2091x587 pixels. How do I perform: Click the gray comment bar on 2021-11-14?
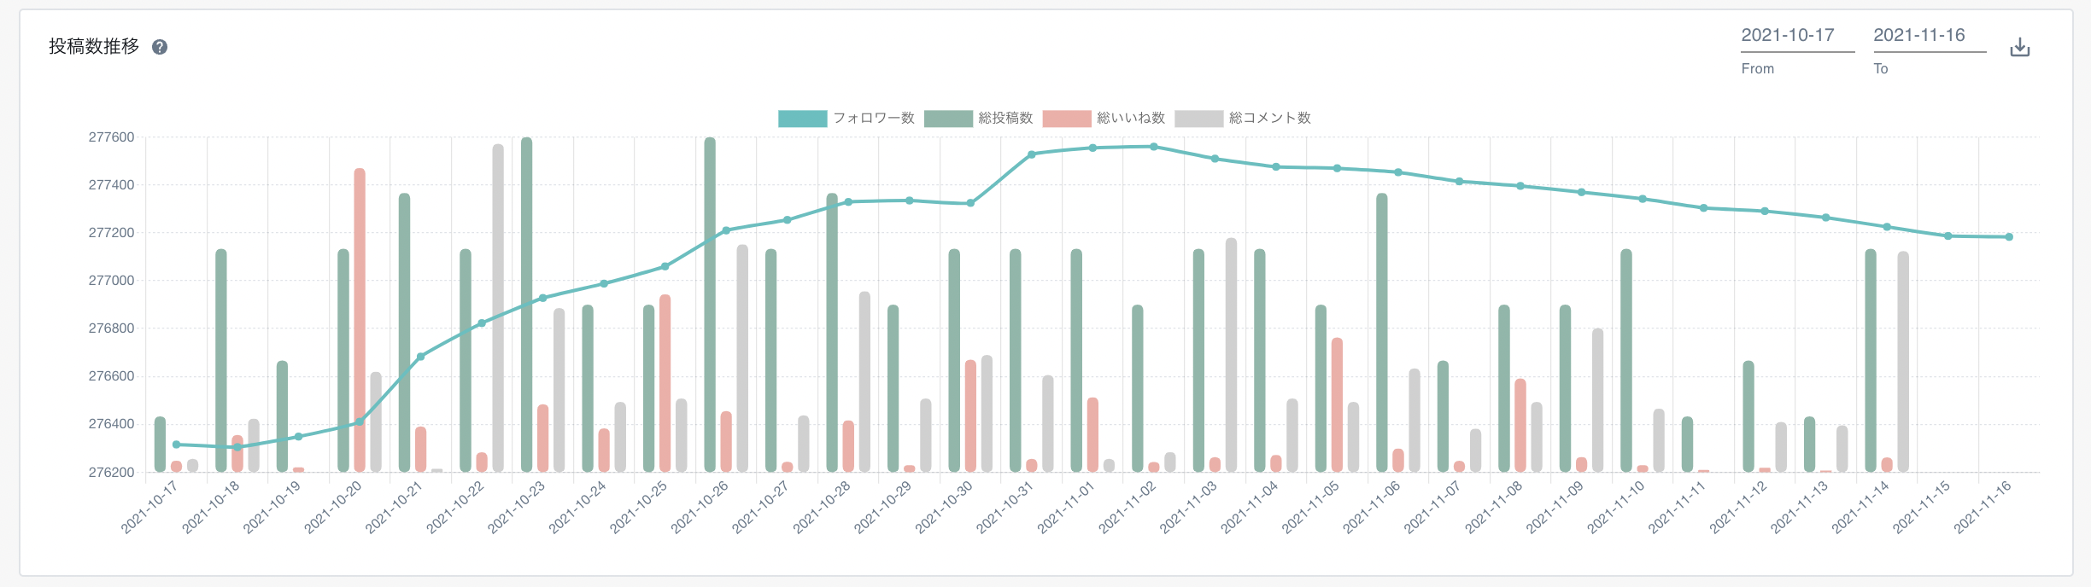click(1903, 362)
